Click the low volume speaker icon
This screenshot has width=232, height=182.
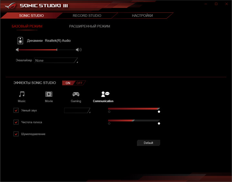(17, 50)
